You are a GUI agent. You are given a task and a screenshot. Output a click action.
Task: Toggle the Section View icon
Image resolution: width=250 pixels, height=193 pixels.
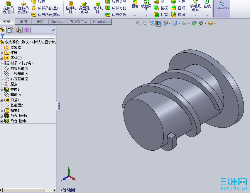tap(158, 23)
